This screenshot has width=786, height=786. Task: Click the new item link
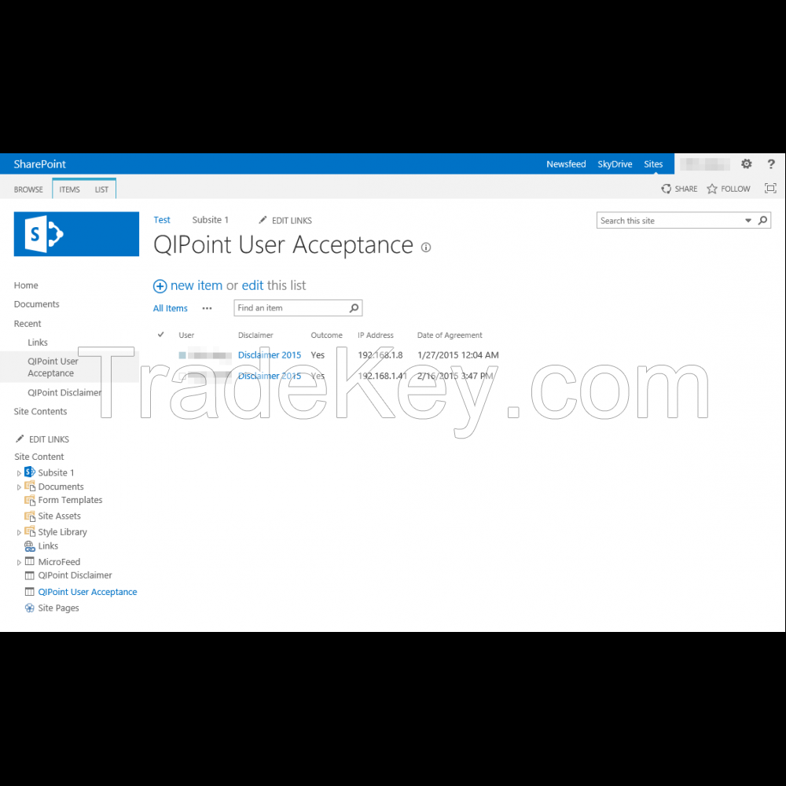pyautogui.click(x=196, y=285)
